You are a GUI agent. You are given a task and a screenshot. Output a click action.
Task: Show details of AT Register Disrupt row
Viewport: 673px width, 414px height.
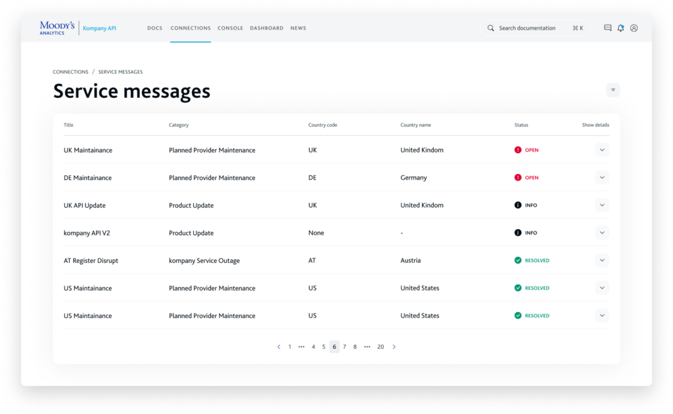[602, 260]
